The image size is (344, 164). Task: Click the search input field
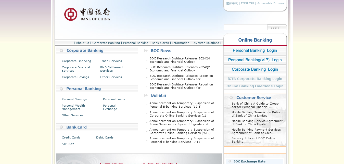[246, 27]
